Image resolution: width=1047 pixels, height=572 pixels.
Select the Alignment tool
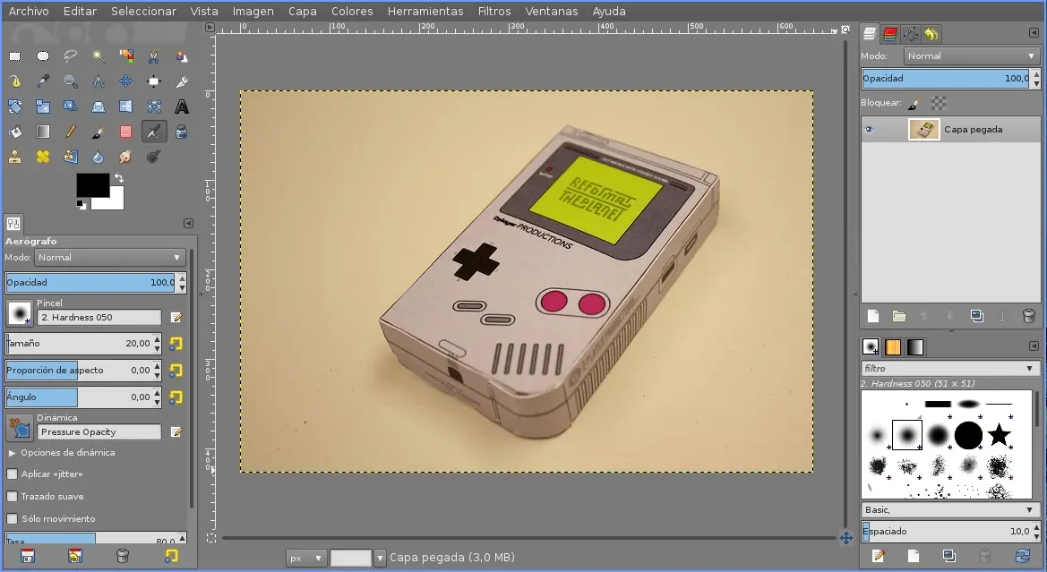[153, 81]
